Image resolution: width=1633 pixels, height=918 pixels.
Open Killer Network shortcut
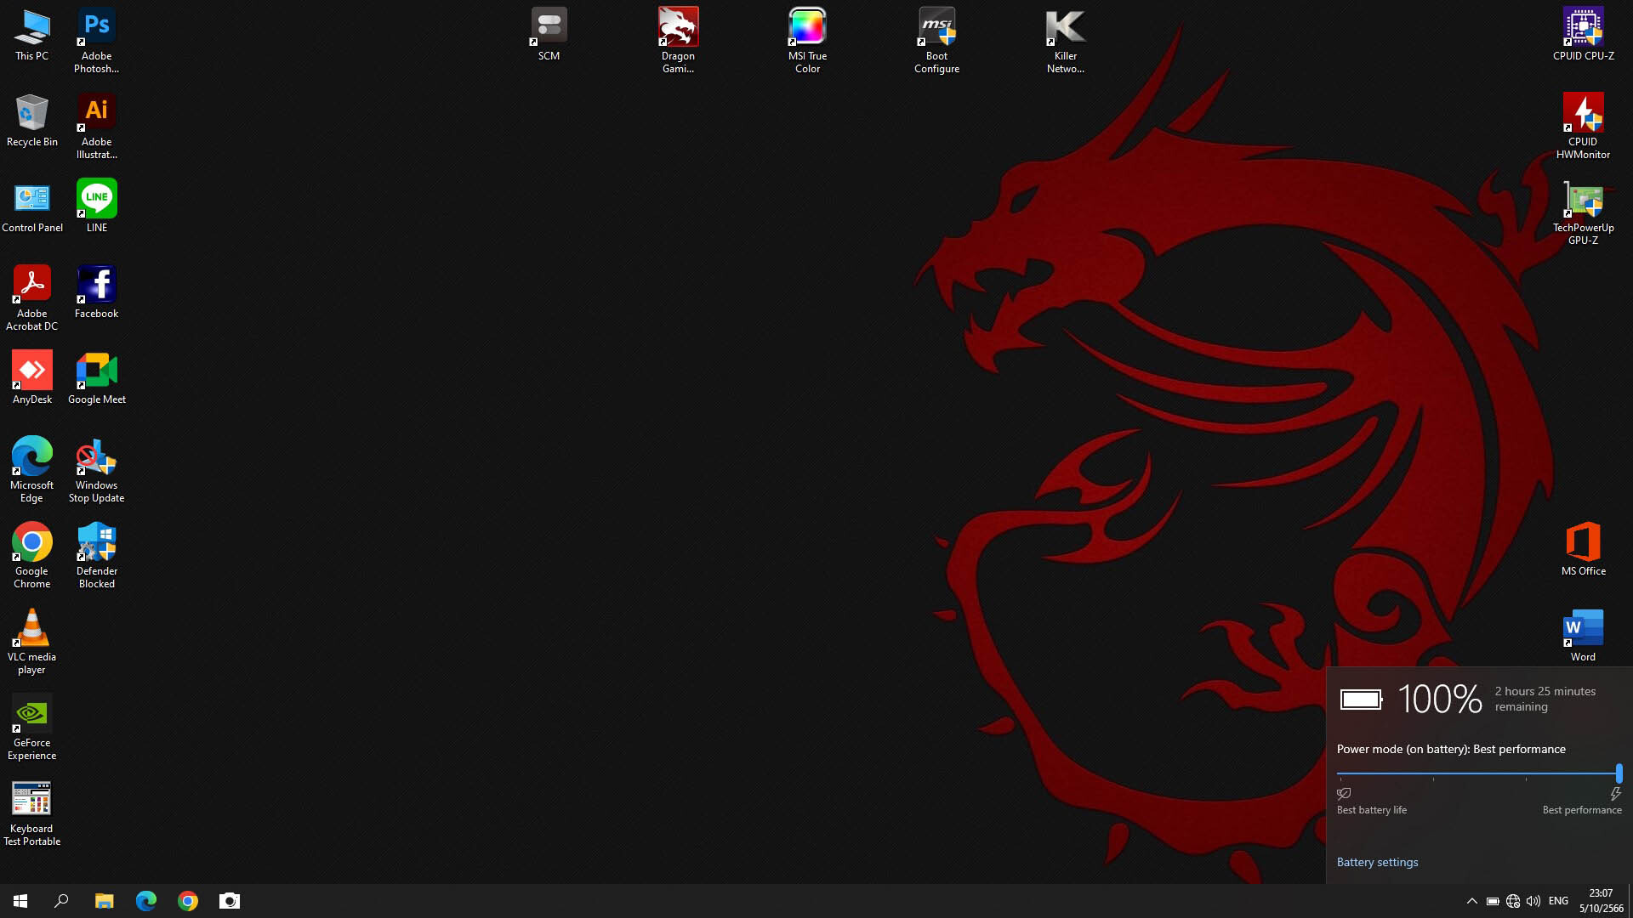point(1065,41)
